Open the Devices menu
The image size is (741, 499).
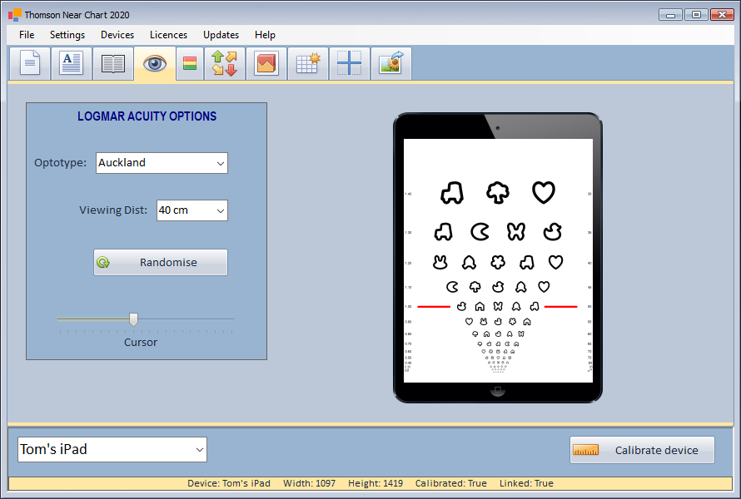click(x=117, y=35)
